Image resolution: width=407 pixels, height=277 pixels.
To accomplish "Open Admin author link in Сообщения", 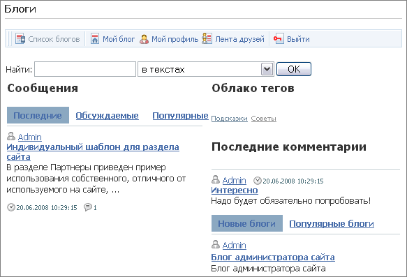I will pos(29,137).
